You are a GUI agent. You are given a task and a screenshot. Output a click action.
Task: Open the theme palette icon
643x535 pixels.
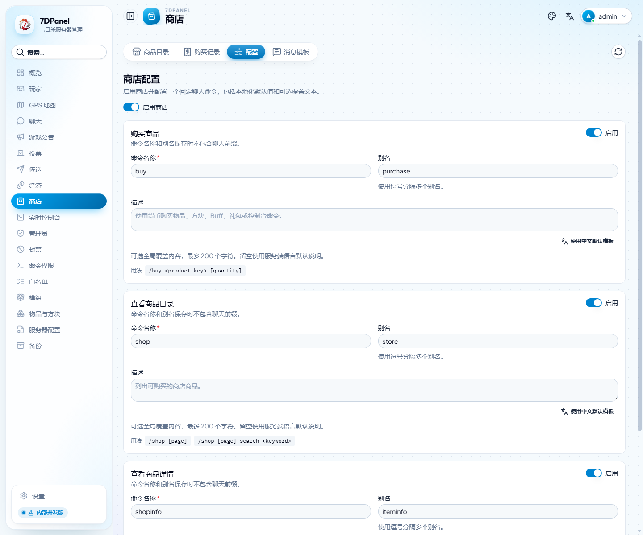552,16
